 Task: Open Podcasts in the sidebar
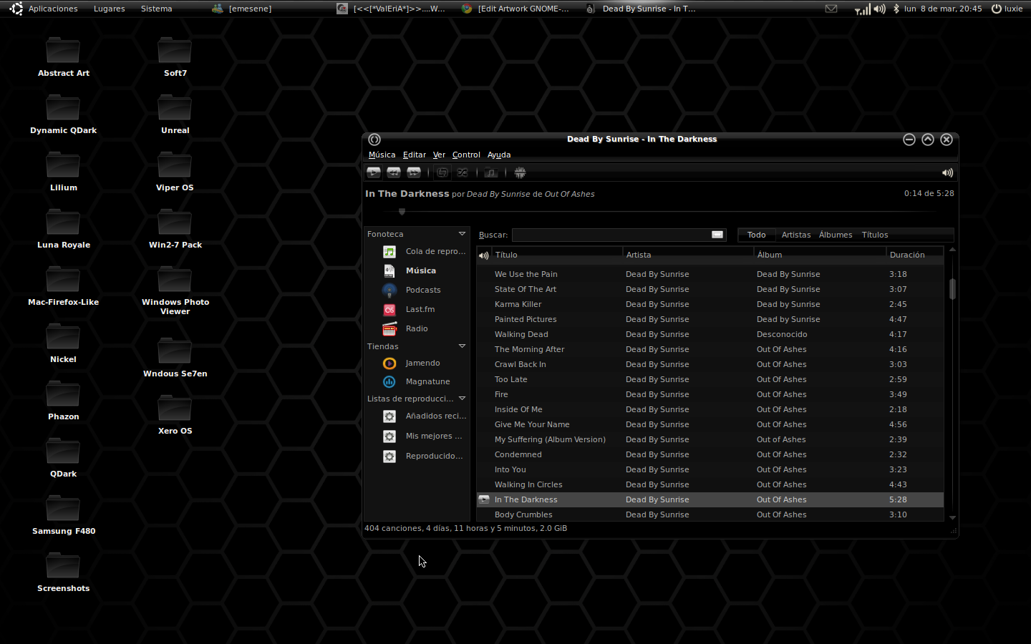(x=423, y=290)
